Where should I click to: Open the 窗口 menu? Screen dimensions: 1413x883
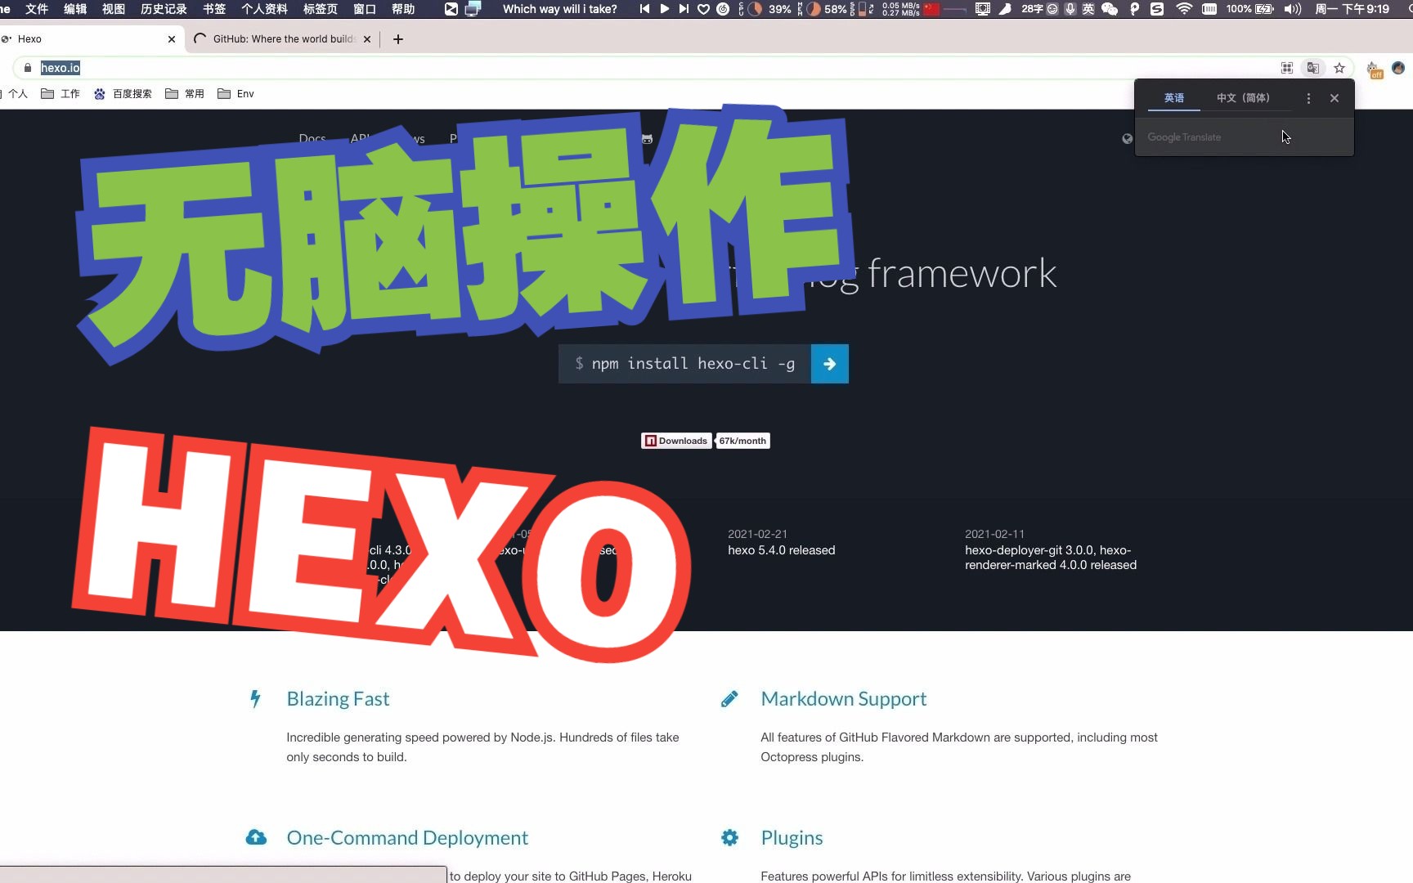365,9
